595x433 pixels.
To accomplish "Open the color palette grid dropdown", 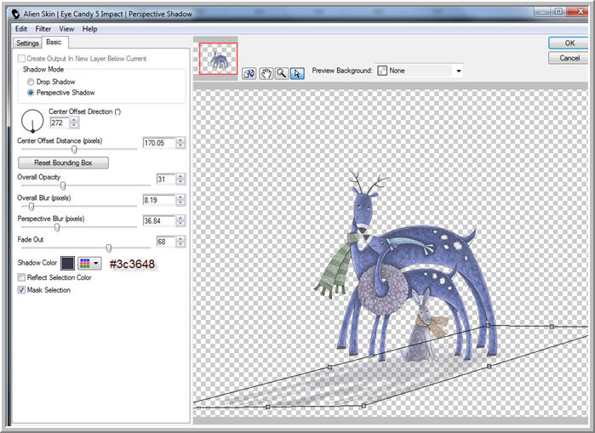I will pos(90,263).
